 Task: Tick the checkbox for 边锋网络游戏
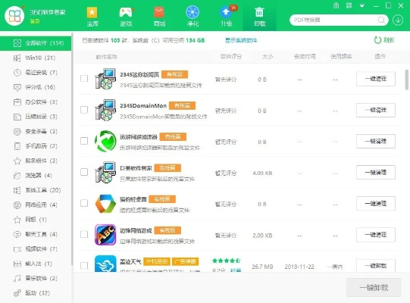coord(84,234)
